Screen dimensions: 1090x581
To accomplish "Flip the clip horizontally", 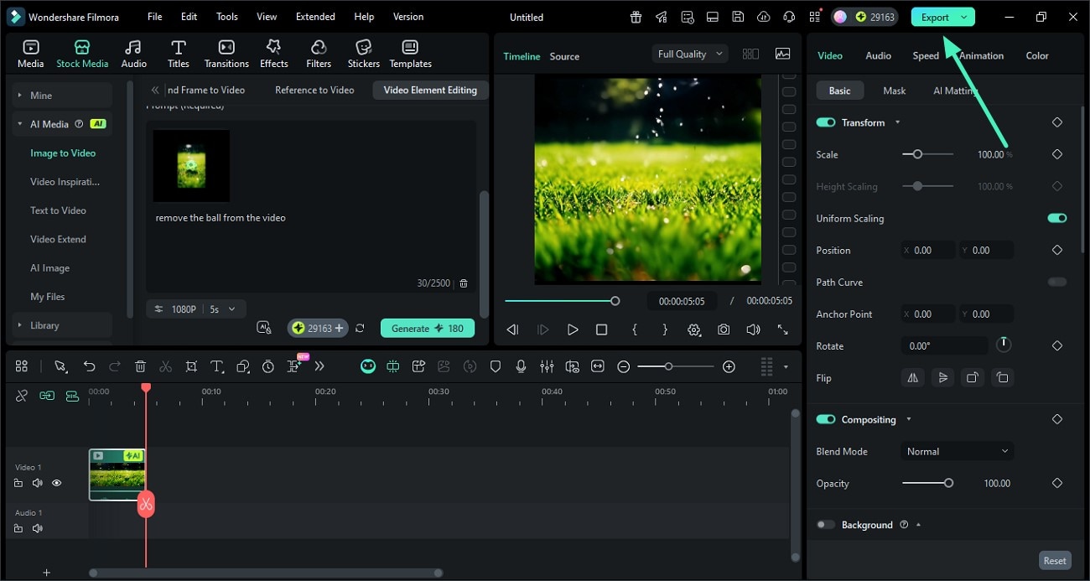I will pyautogui.click(x=912, y=378).
